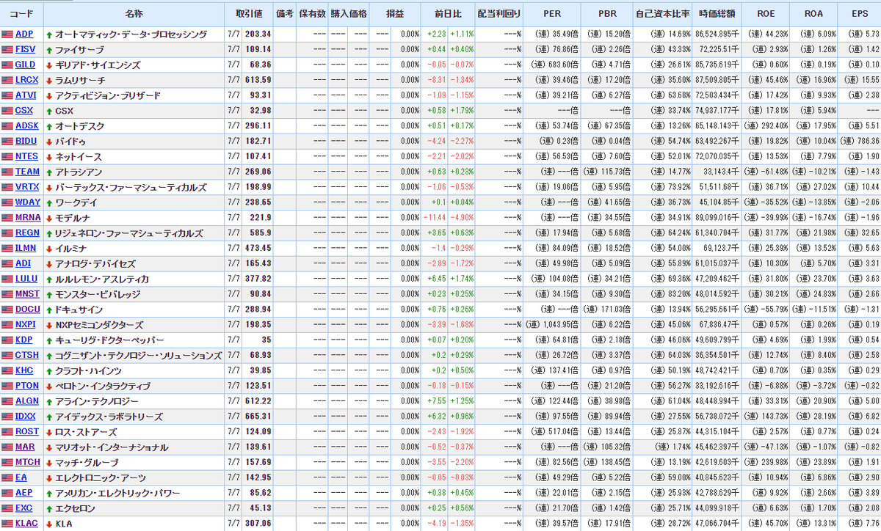The width and height of the screenshot is (881, 531).
Task: Sort by the ROE column header
Action: (x=766, y=14)
